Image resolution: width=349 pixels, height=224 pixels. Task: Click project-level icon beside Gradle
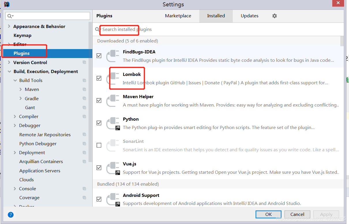pyautogui.click(x=84, y=98)
